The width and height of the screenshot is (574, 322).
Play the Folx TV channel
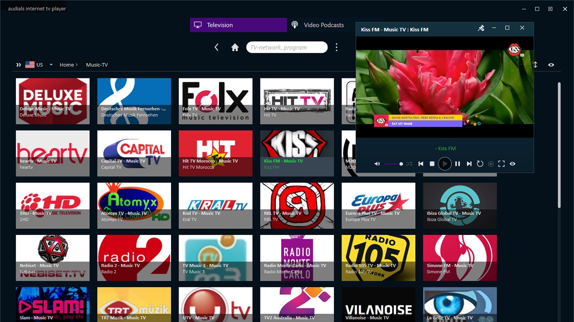(x=216, y=101)
